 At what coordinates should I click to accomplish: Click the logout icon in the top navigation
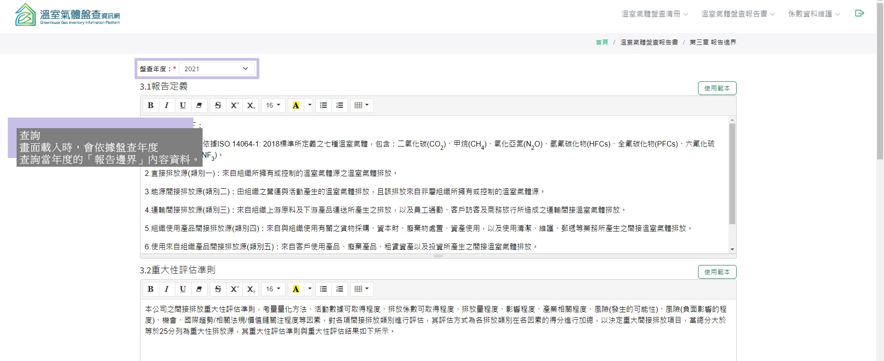[859, 13]
